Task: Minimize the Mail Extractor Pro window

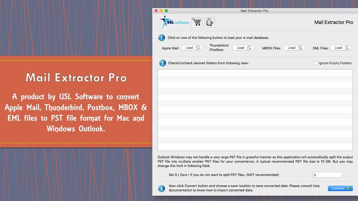Action: tap(161, 11)
